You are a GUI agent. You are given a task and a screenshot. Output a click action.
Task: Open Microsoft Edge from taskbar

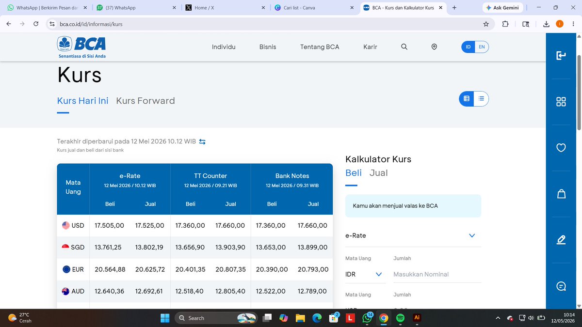[x=317, y=318]
